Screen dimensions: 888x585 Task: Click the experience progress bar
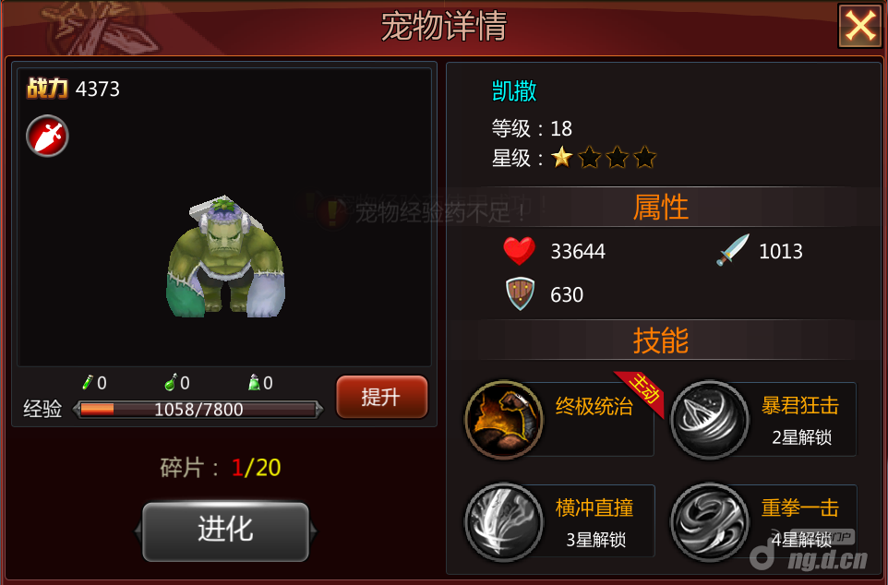click(198, 410)
